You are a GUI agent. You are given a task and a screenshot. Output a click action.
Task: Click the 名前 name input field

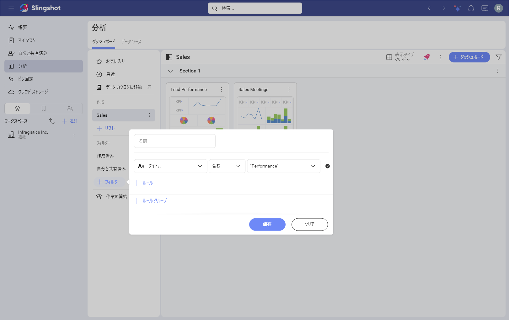tap(174, 141)
